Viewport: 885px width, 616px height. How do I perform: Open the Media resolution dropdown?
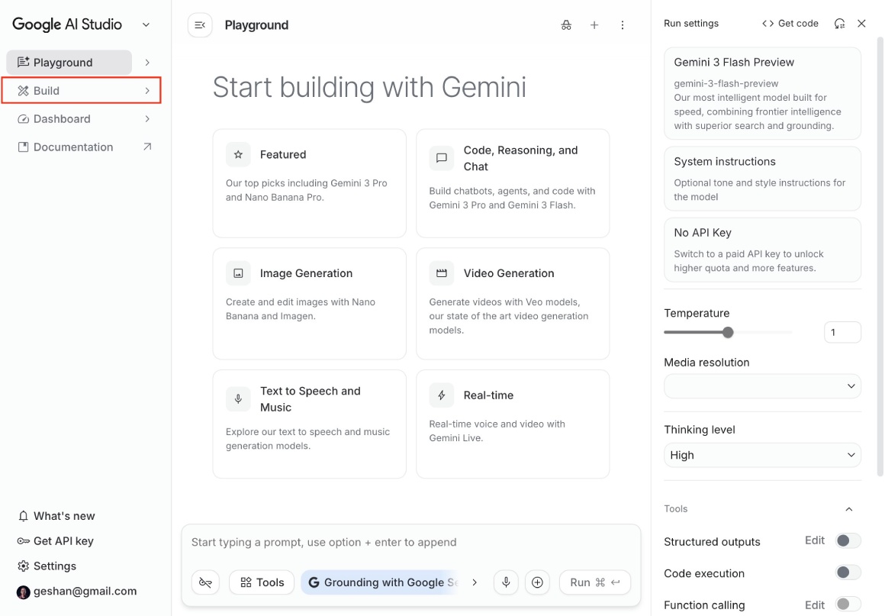762,386
